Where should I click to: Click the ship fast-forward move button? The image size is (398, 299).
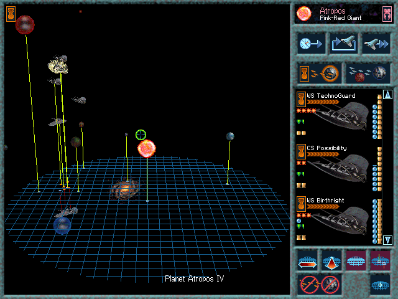pos(376,44)
